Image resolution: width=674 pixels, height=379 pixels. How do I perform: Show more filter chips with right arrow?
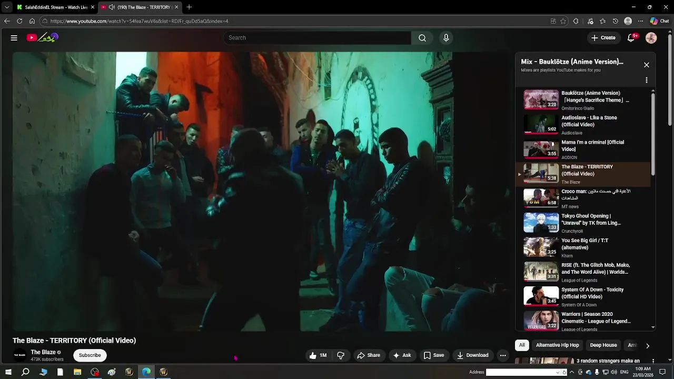coord(648,346)
